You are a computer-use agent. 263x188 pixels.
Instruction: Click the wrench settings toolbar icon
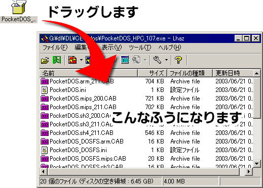(x=157, y=60)
